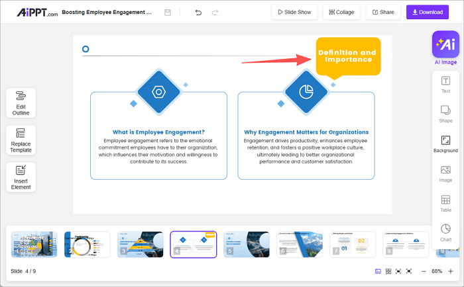
Task: Download the presentation
Action: (428, 12)
